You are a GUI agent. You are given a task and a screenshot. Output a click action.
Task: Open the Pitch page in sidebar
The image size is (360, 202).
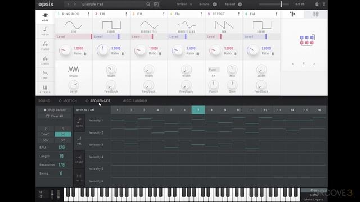[x=45, y=31]
